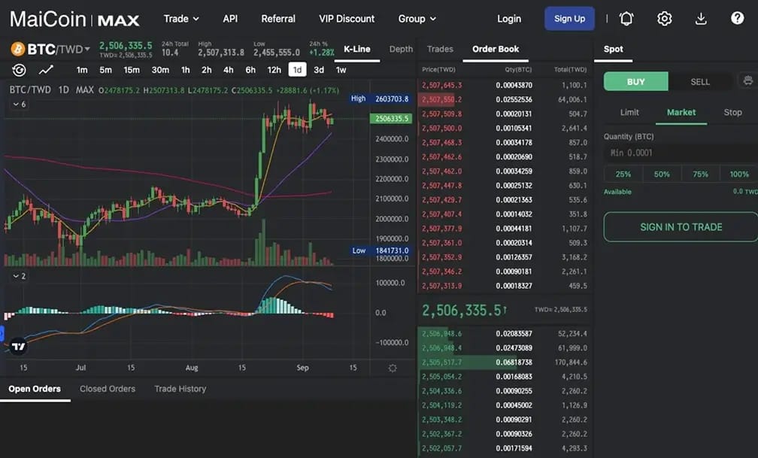Image resolution: width=758 pixels, height=458 pixels.
Task: Click the line chart style icon
Action: click(x=46, y=70)
